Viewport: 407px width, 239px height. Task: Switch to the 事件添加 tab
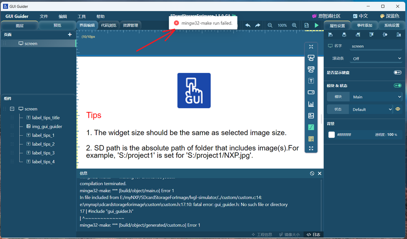pyautogui.click(x=365, y=25)
